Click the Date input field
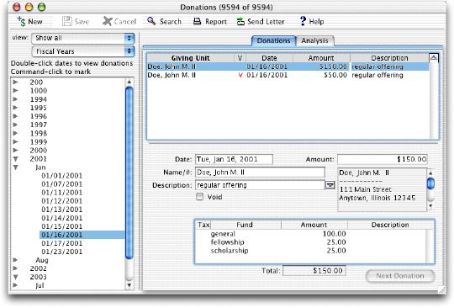 234,159
